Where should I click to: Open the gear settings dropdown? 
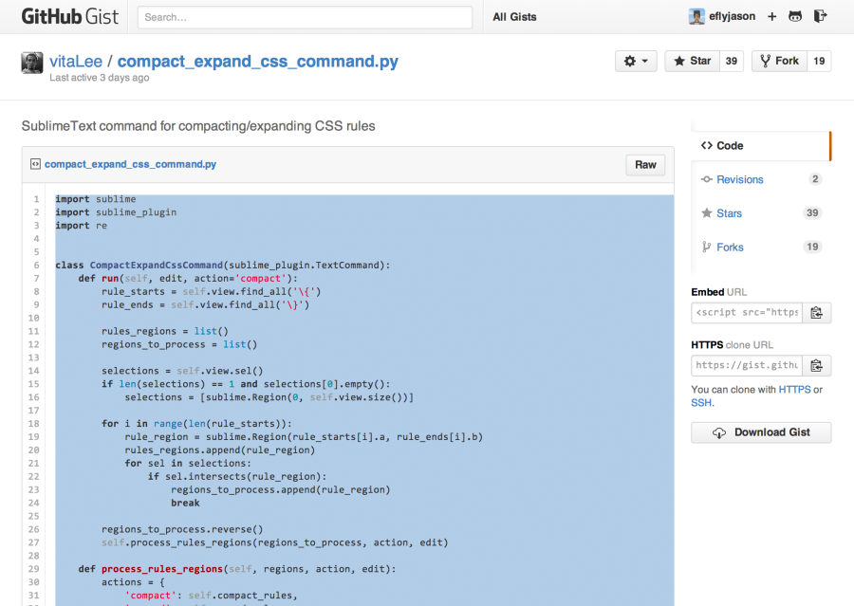point(636,61)
